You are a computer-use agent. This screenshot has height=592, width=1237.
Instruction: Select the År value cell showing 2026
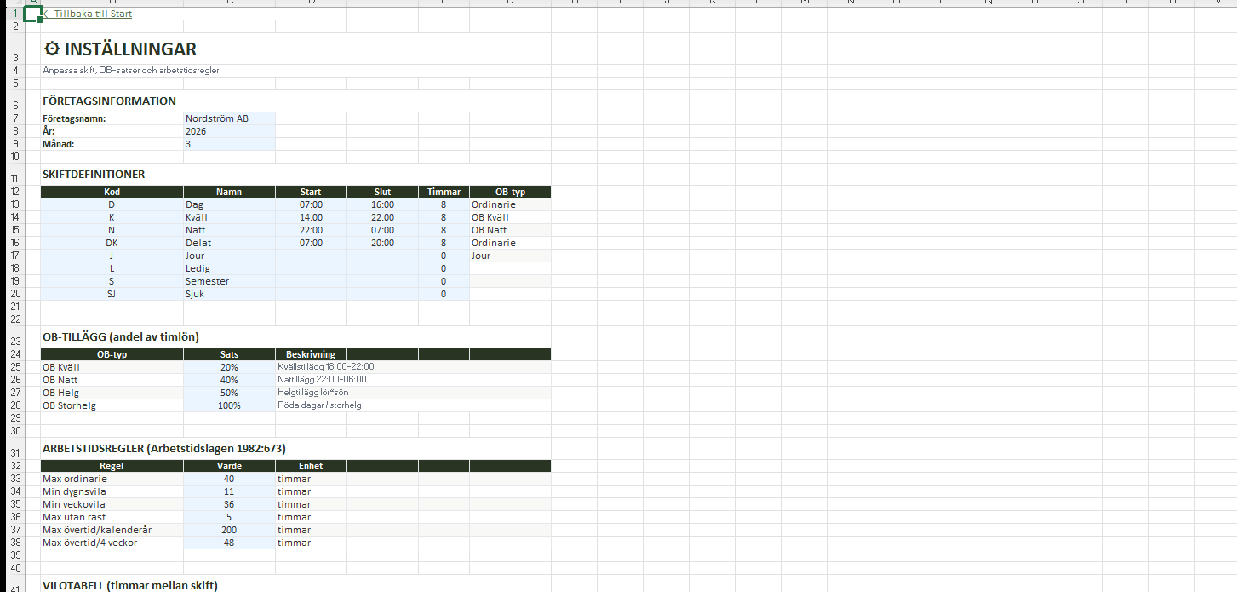(228, 131)
